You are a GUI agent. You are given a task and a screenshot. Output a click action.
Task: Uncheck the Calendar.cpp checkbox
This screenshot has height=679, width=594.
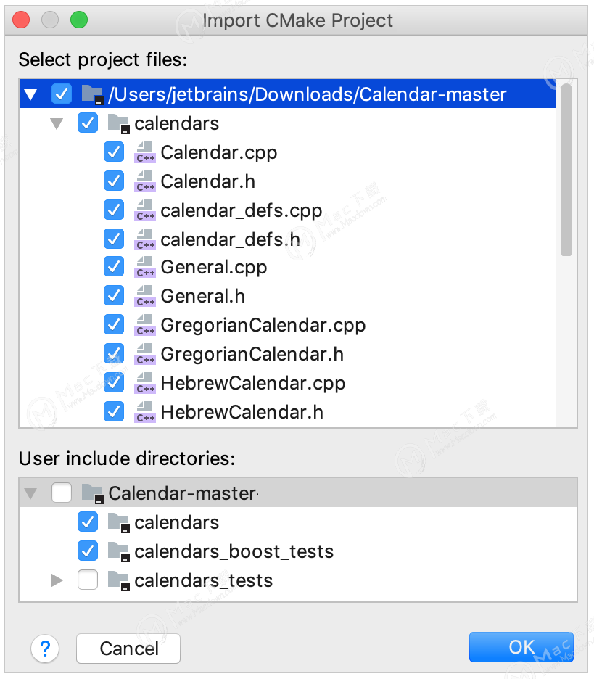pos(113,152)
